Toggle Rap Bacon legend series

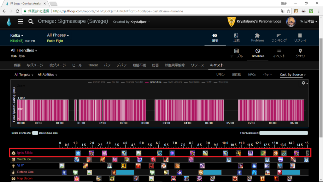[192, 82]
